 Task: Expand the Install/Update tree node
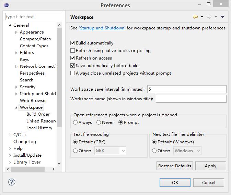(10, 155)
